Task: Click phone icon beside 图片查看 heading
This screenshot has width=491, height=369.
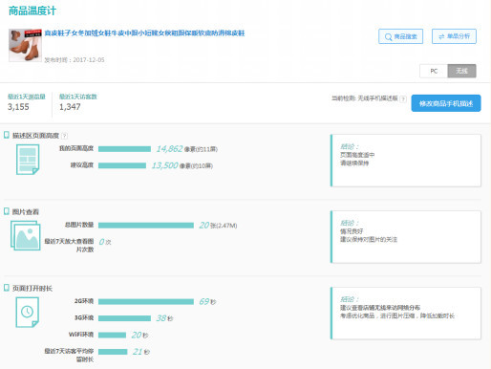Action: coord(7,211)
